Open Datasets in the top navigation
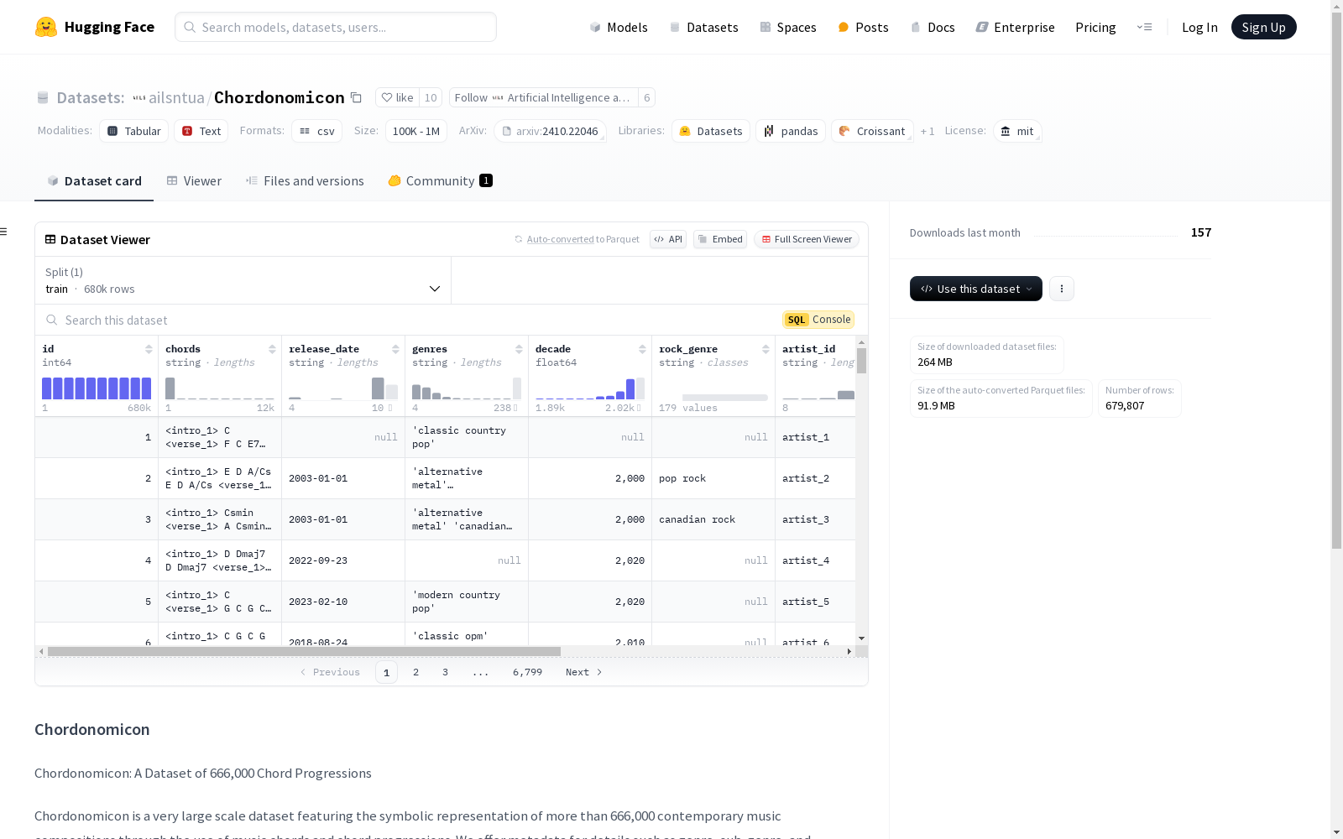The image size is (1343, 839). pos(703,27)
